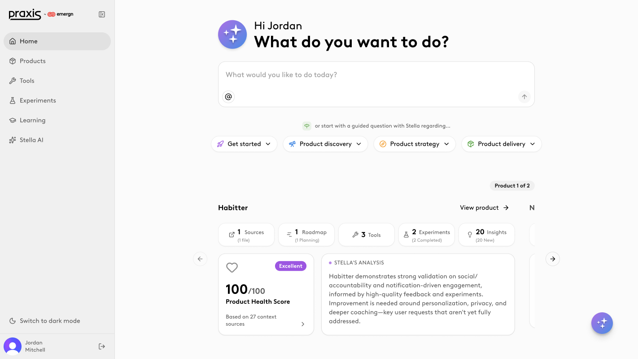
Task: Expand the Get started dropdown
Action: coord(244,144)
